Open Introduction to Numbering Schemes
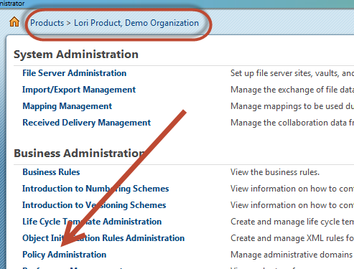Screen dimensions: 354x269 (x=96, y=189)
